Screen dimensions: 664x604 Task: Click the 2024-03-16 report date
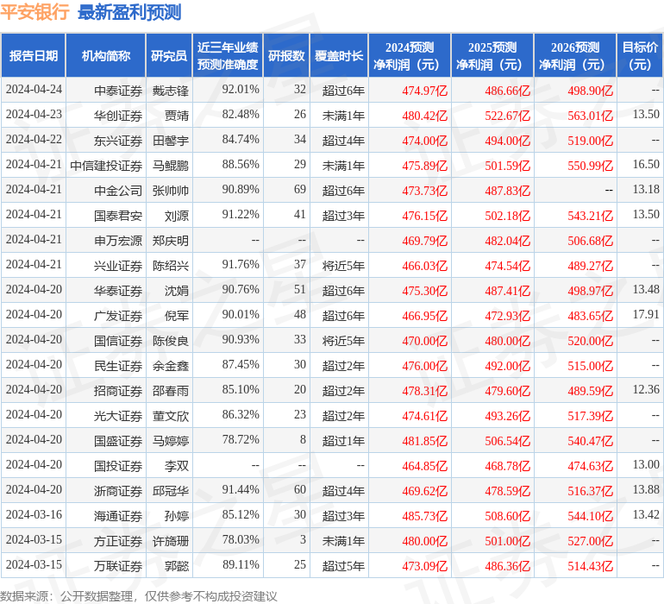[x=34, y=514]
